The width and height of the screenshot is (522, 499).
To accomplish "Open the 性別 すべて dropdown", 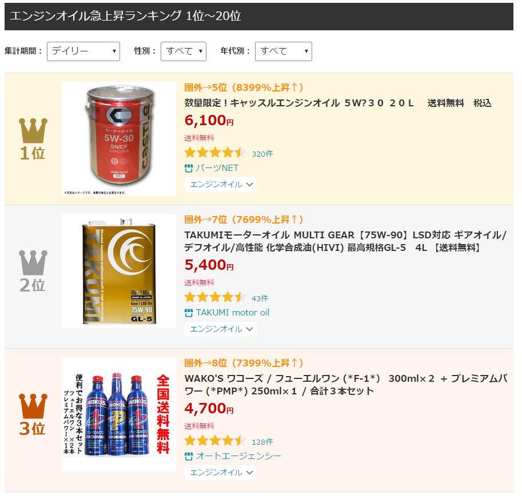I will 184,51.
